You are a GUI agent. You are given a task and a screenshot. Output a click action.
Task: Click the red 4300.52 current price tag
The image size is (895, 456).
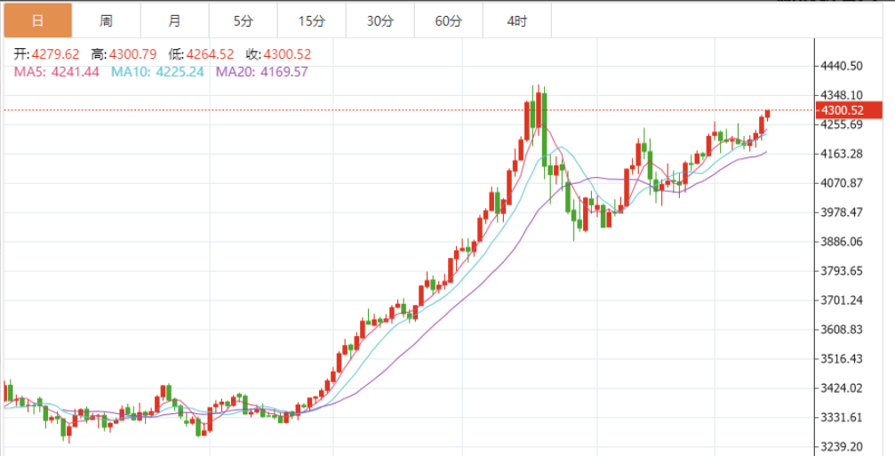point(842,110)
